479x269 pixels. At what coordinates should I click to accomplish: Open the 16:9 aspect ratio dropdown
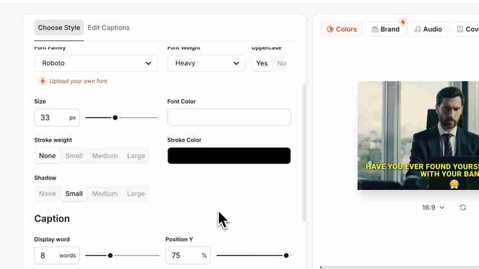click(433, 207)
